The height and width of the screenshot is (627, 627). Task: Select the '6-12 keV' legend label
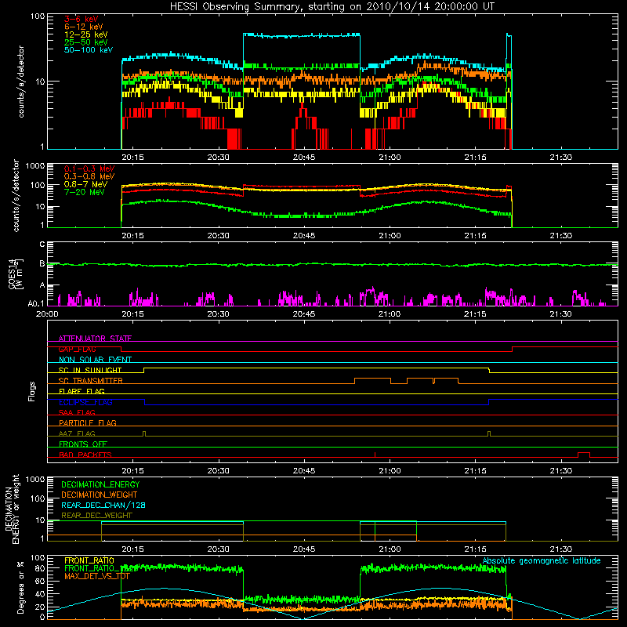[84, 27]
